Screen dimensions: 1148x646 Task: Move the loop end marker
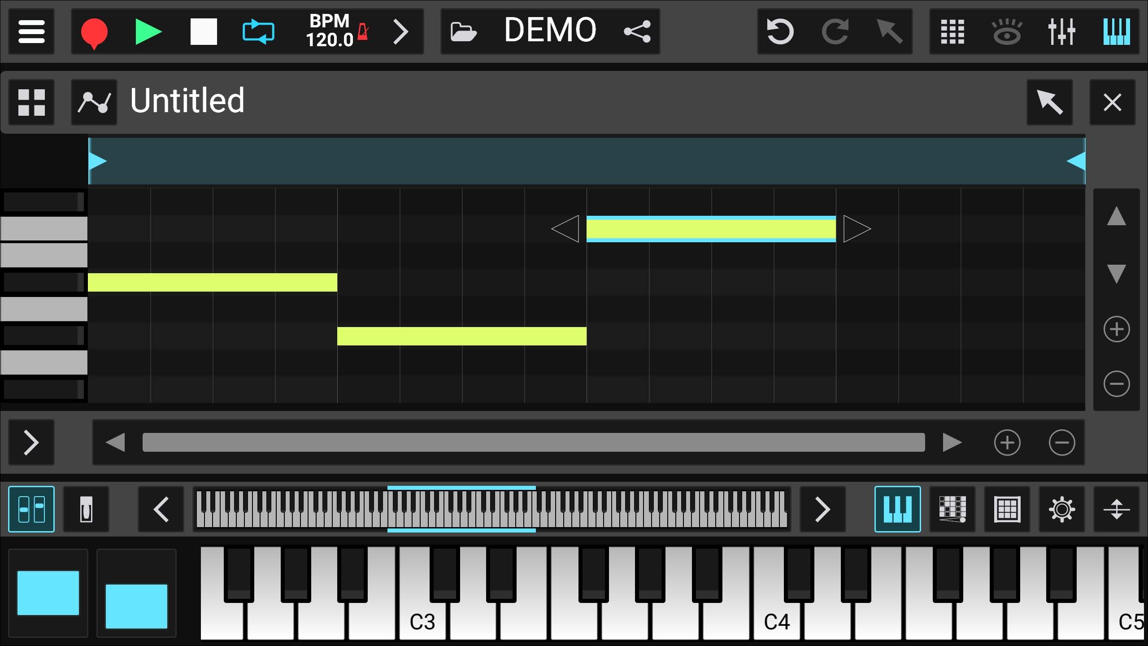1076,161
